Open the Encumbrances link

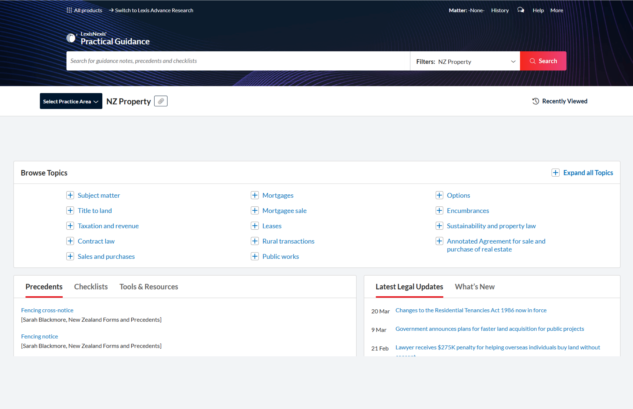(468, 211)
